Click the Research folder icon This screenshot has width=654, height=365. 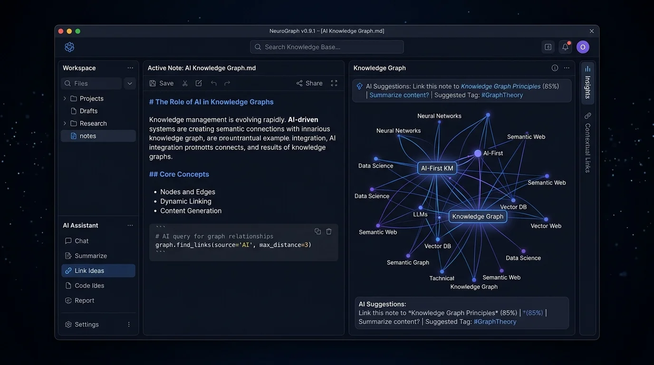click(x=74, y=123)
